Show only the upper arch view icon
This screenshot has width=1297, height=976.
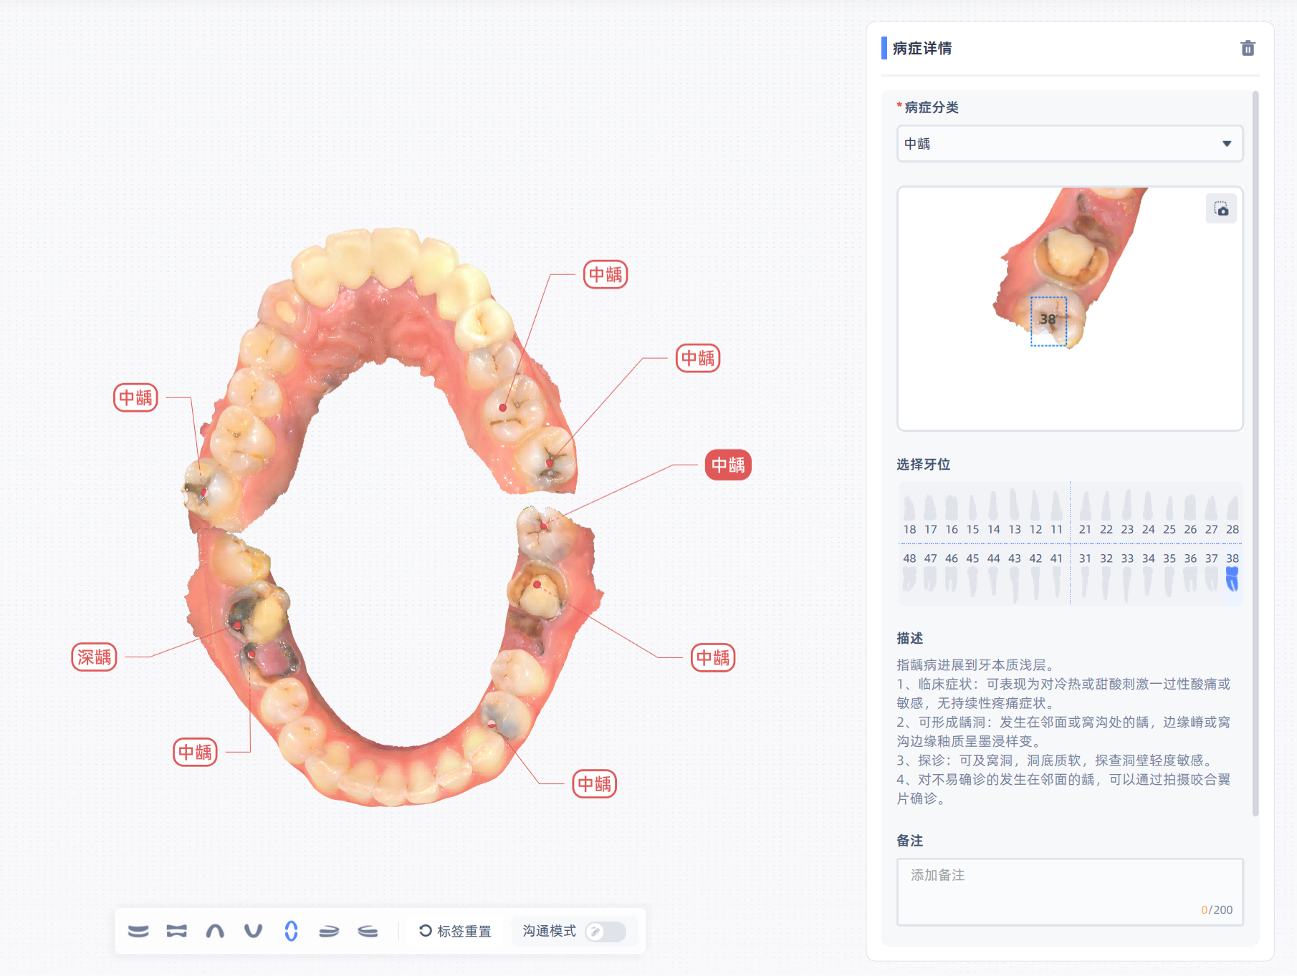[x=215, y=931]
